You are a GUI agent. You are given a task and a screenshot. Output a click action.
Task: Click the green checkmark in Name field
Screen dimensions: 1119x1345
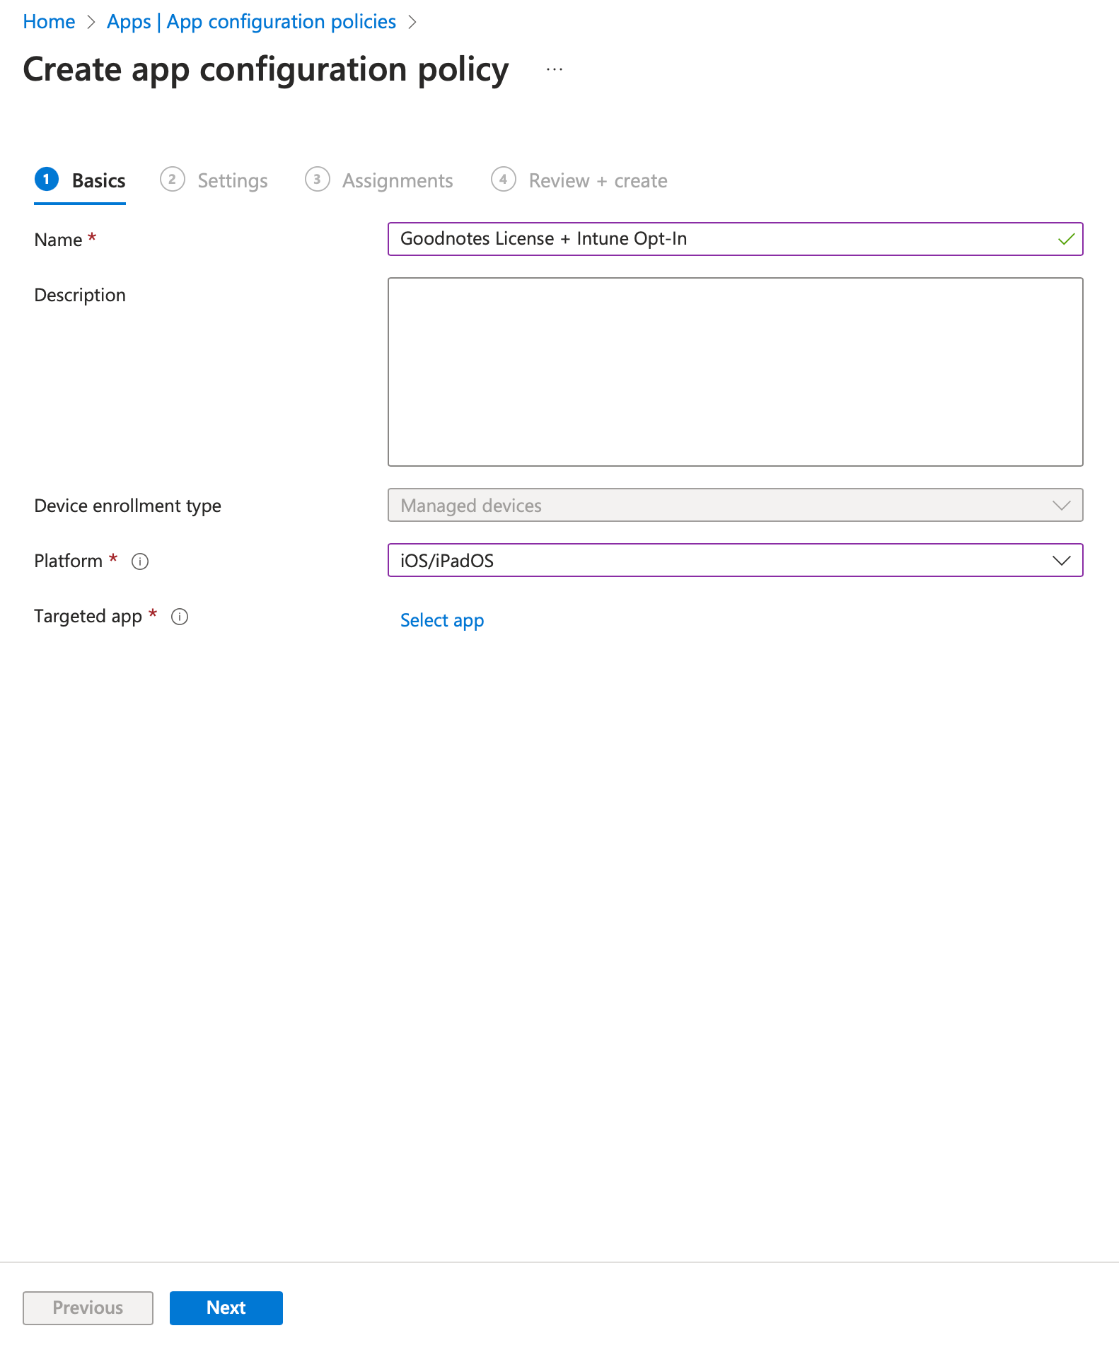[x=1066, y=239]
